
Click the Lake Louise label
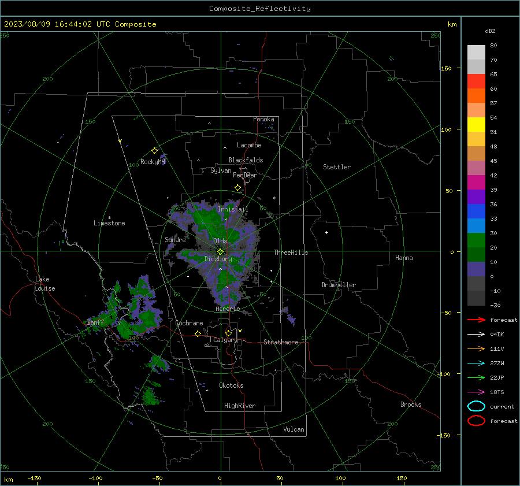pyautogui.click(x=44, y=284)
